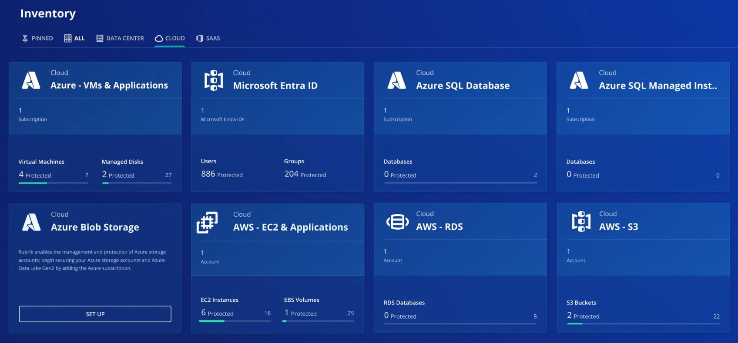
Task: Click the Microsoft Entra ID card icon
Action: pos(214,80)
